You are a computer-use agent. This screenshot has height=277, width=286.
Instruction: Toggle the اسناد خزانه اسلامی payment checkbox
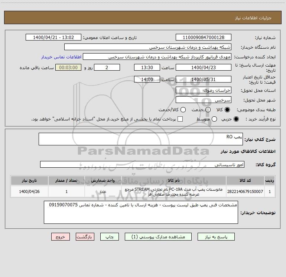coord(180,119)
